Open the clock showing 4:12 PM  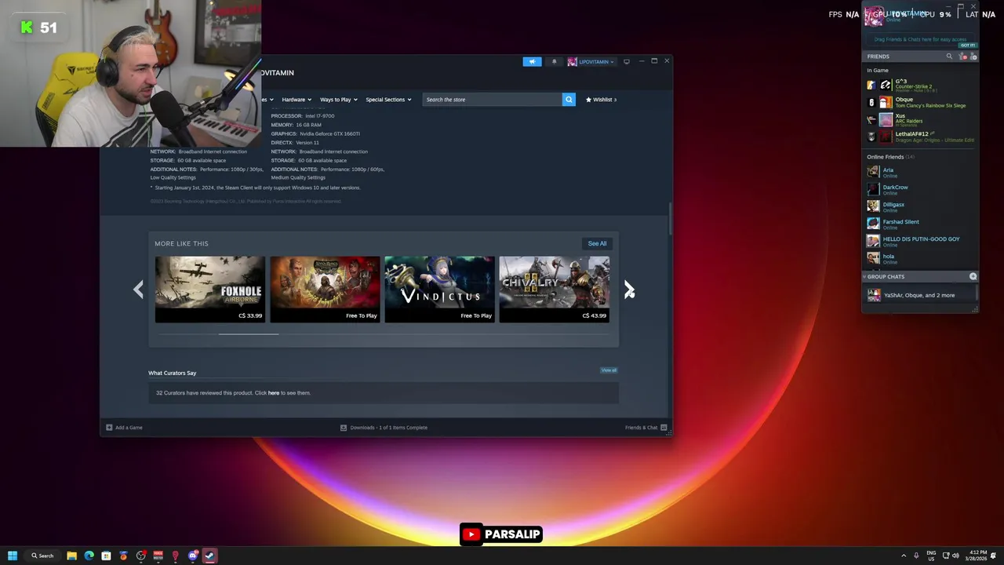point(977,556)
